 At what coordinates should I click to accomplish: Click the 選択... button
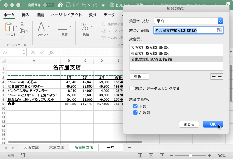(x=139, y=77)
